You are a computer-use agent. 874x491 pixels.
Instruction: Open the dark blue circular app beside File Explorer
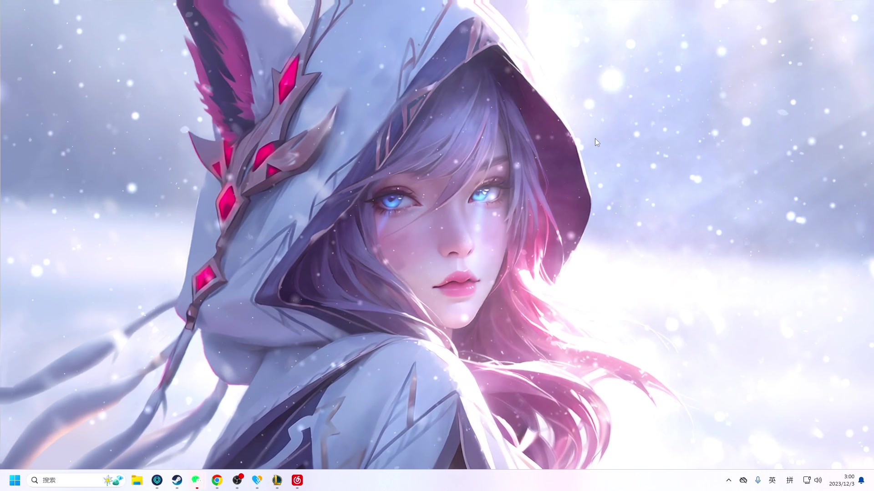click(x=157, y=480)
